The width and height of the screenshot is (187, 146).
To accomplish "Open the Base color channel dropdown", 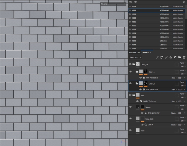I will point(135,57).
